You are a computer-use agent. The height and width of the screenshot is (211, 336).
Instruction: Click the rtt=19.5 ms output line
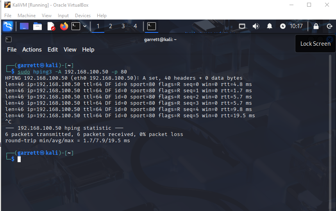tap(130, 116)
